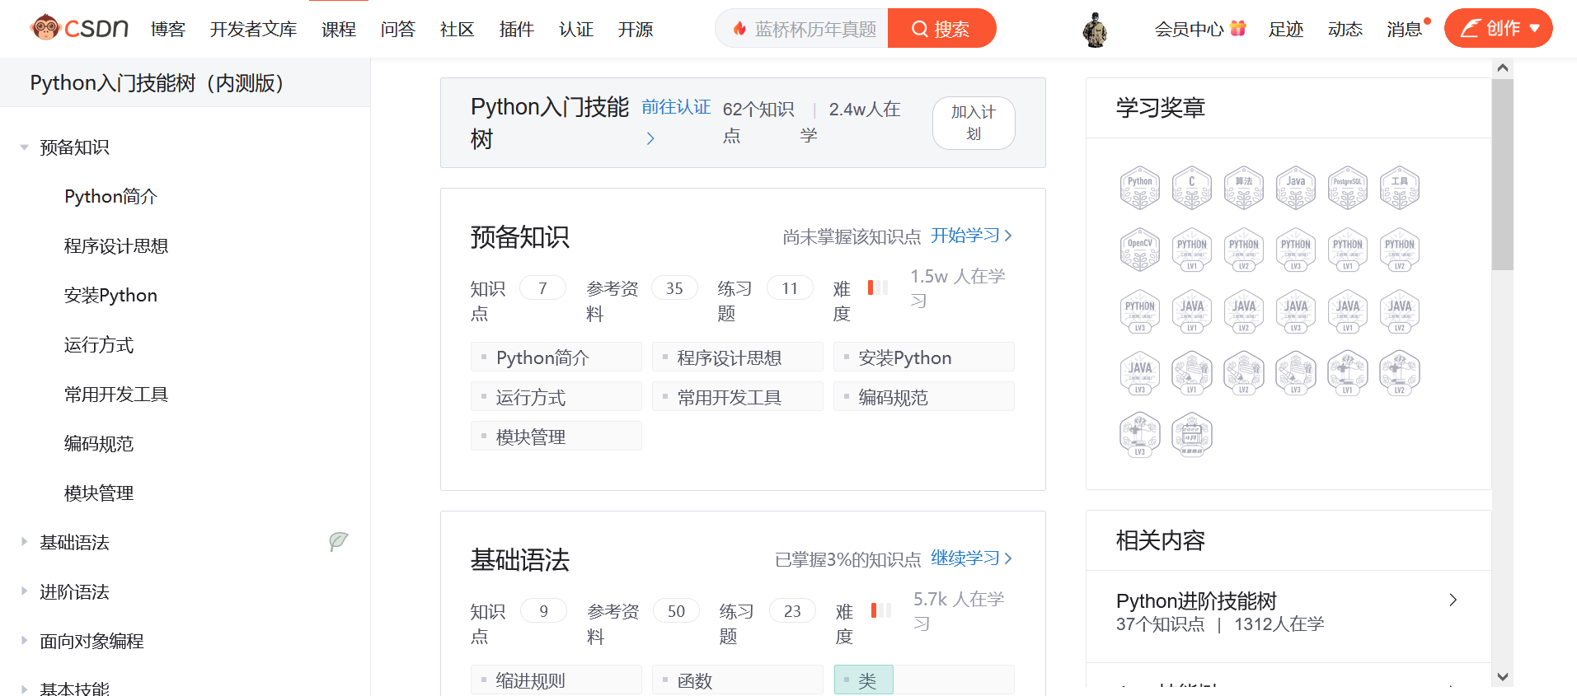This screenshot has width=1577, height=696.
Task: Open the 动态 link
Action: [1345, 29]
